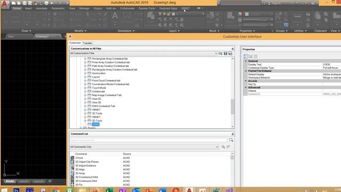Open the VBNET ribbon tab
This screenshot has height=192, width=341.
185,9
